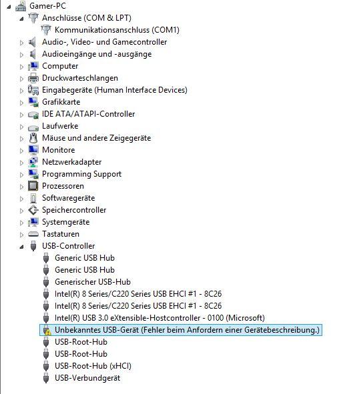Expand the Laufwerke node
Screen dimensions: 343x394
[x=21, y=127]
